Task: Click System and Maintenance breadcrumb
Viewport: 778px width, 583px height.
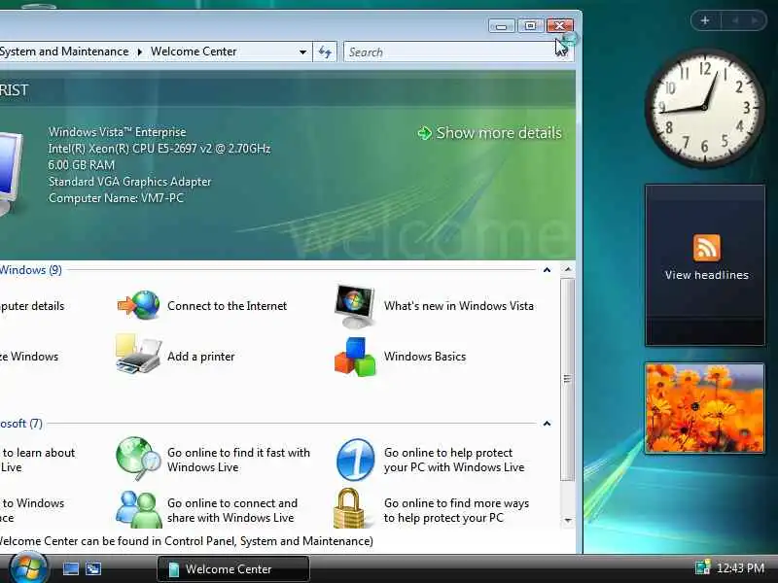Action: click(x=64, y=51)
